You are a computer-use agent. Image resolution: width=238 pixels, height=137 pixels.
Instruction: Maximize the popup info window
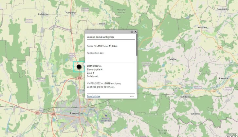[132, 32]
